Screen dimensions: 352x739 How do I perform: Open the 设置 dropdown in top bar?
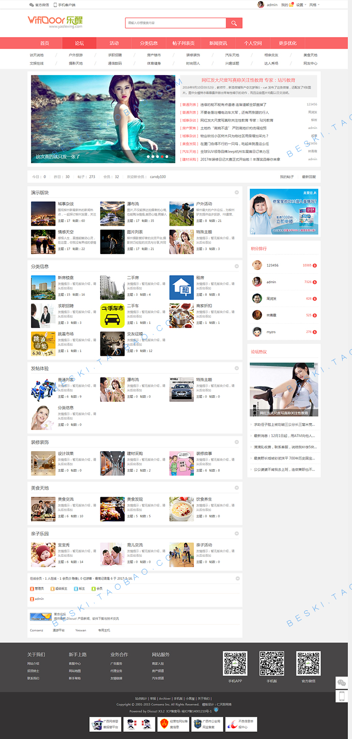(x=301, y=5)
